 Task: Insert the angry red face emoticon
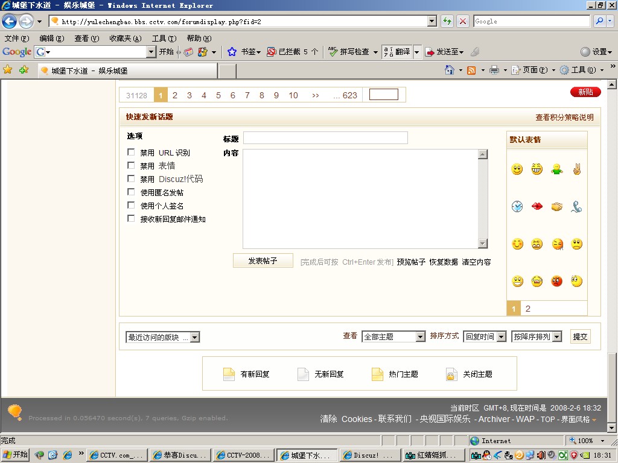tap(556, 282)
